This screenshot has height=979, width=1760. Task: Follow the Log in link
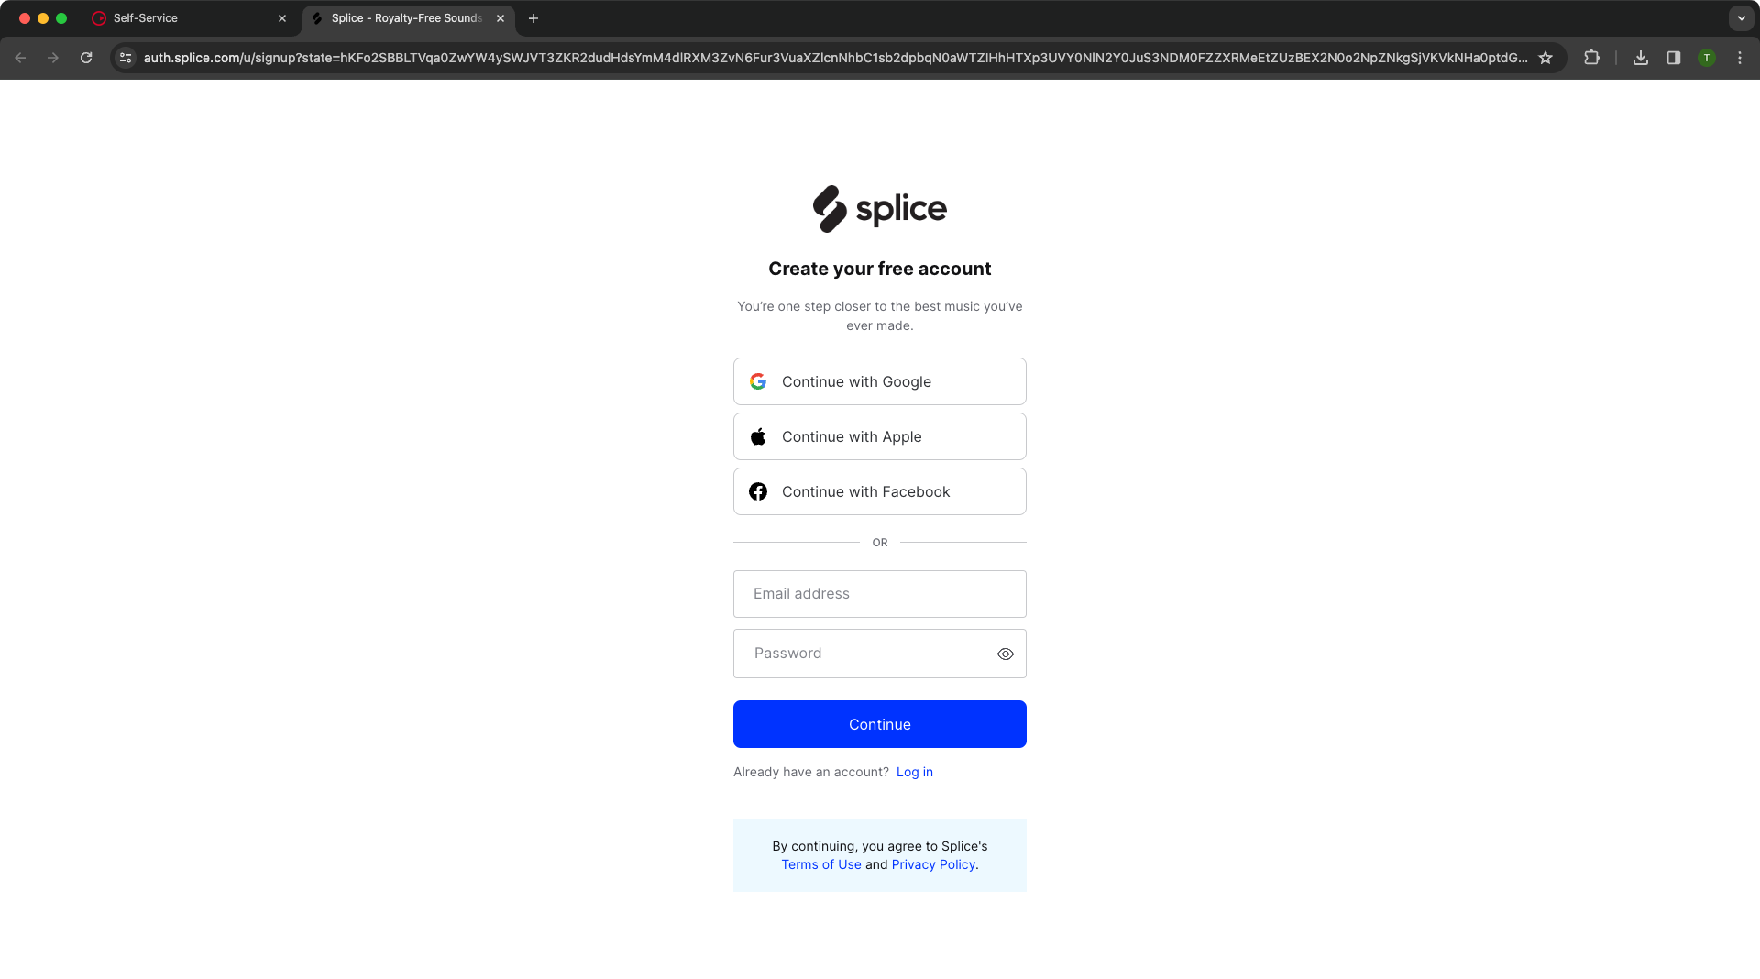point(915,772)
